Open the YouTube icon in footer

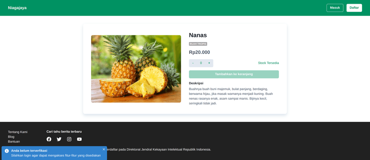click(79, 139)
